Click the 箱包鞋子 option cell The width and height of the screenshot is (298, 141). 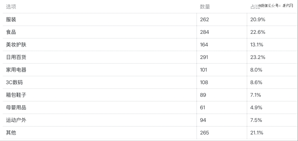coord(16,95)
